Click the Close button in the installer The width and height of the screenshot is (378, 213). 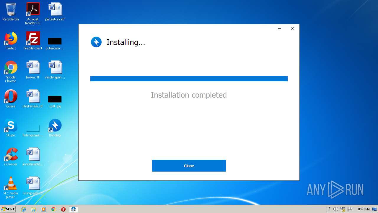pos(189,166)
